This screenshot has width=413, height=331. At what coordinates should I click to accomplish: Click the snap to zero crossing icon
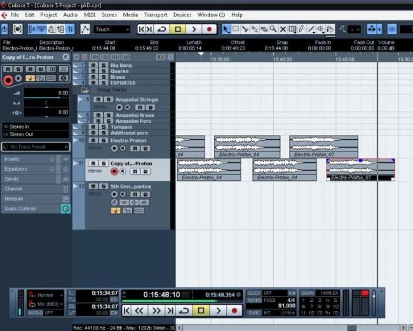(x=392, y=29)
